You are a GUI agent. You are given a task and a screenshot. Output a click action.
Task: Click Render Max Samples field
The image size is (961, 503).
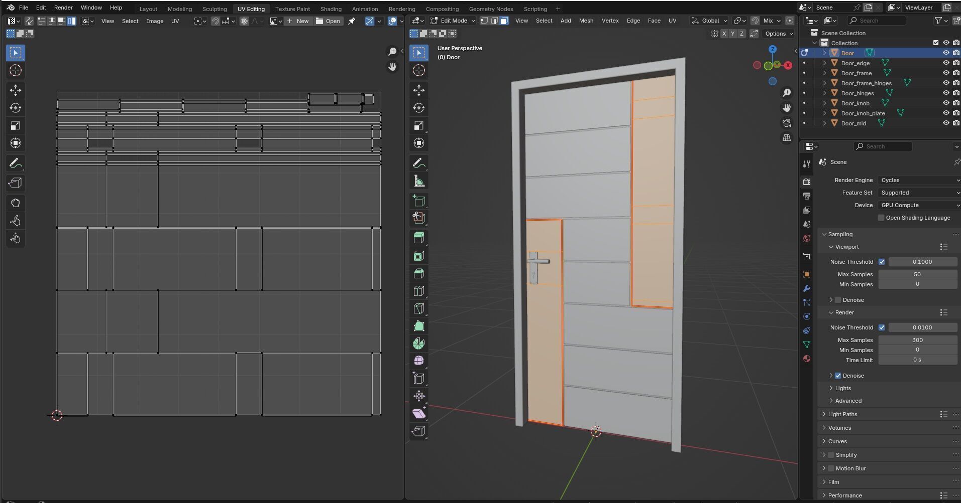pos(917,340)
